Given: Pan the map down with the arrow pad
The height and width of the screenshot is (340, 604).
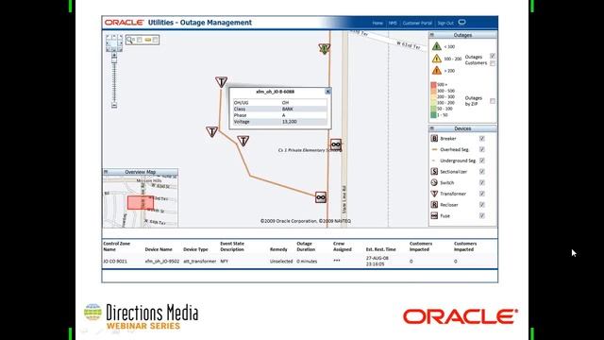Looking at the screenshot, I should (114, 50).
